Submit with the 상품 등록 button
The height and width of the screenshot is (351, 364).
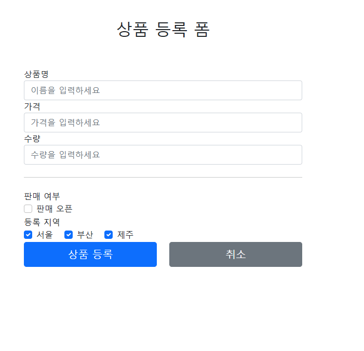(x=90, y=254)
